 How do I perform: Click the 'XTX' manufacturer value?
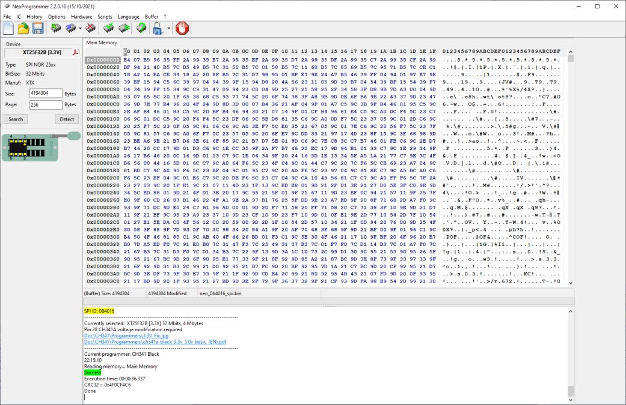tap(30, 83)
